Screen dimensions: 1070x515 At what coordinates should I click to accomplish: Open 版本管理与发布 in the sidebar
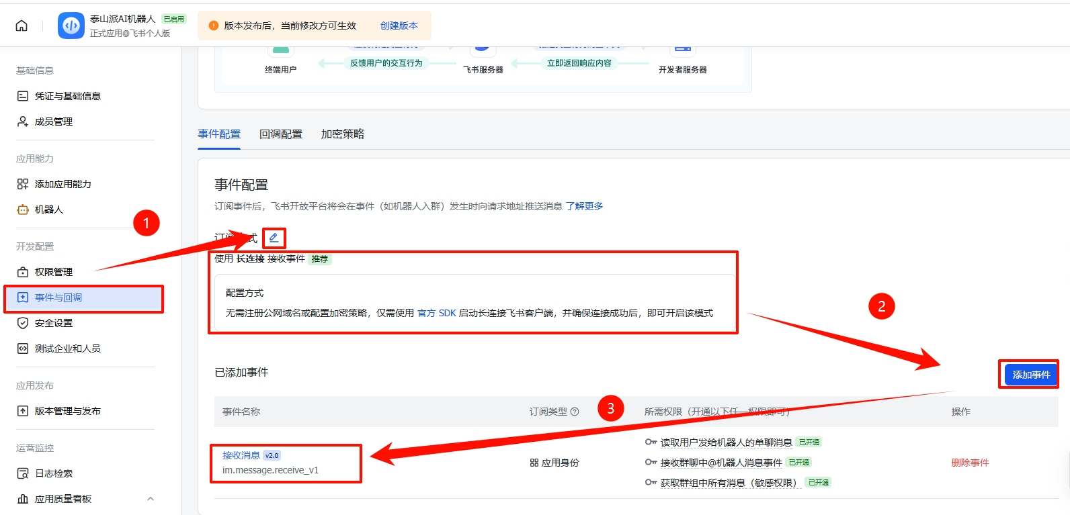[68, 411]
